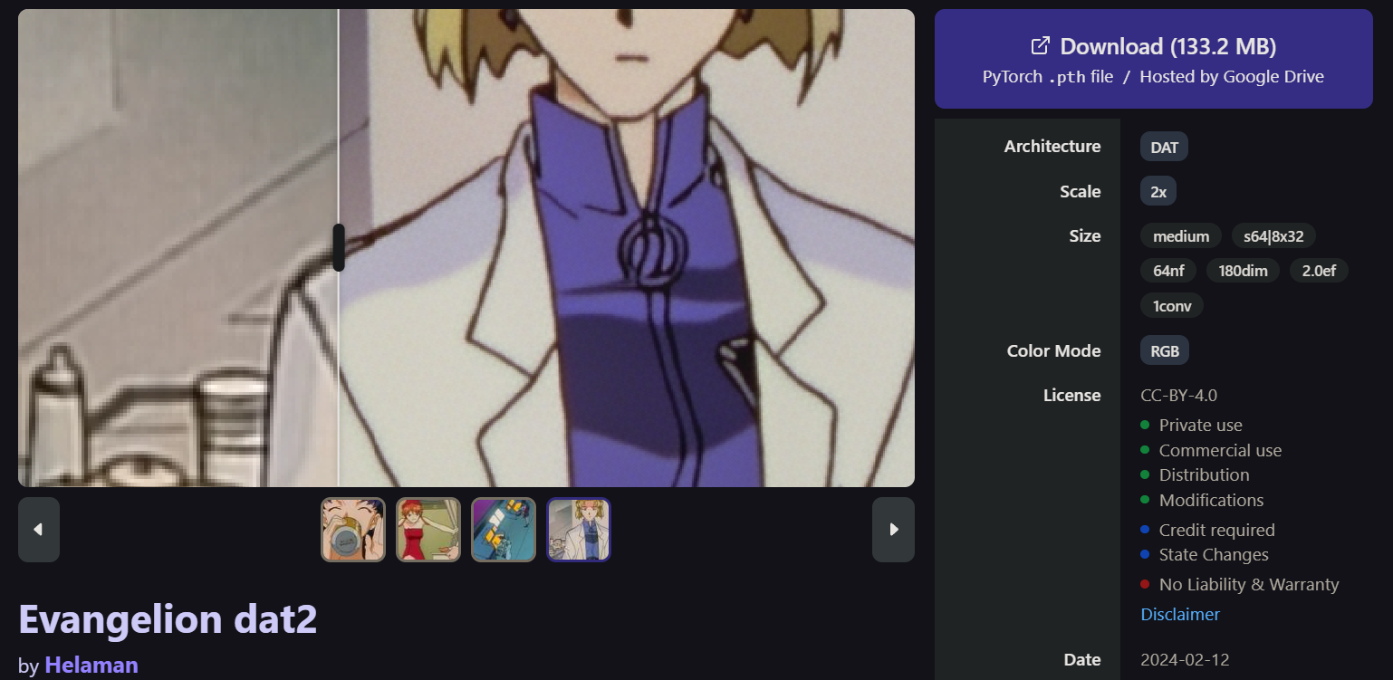This screenshot has height=680, width=1393.
Task: Click the s64|8x32 tag
Action: (x=1273, y=236)
